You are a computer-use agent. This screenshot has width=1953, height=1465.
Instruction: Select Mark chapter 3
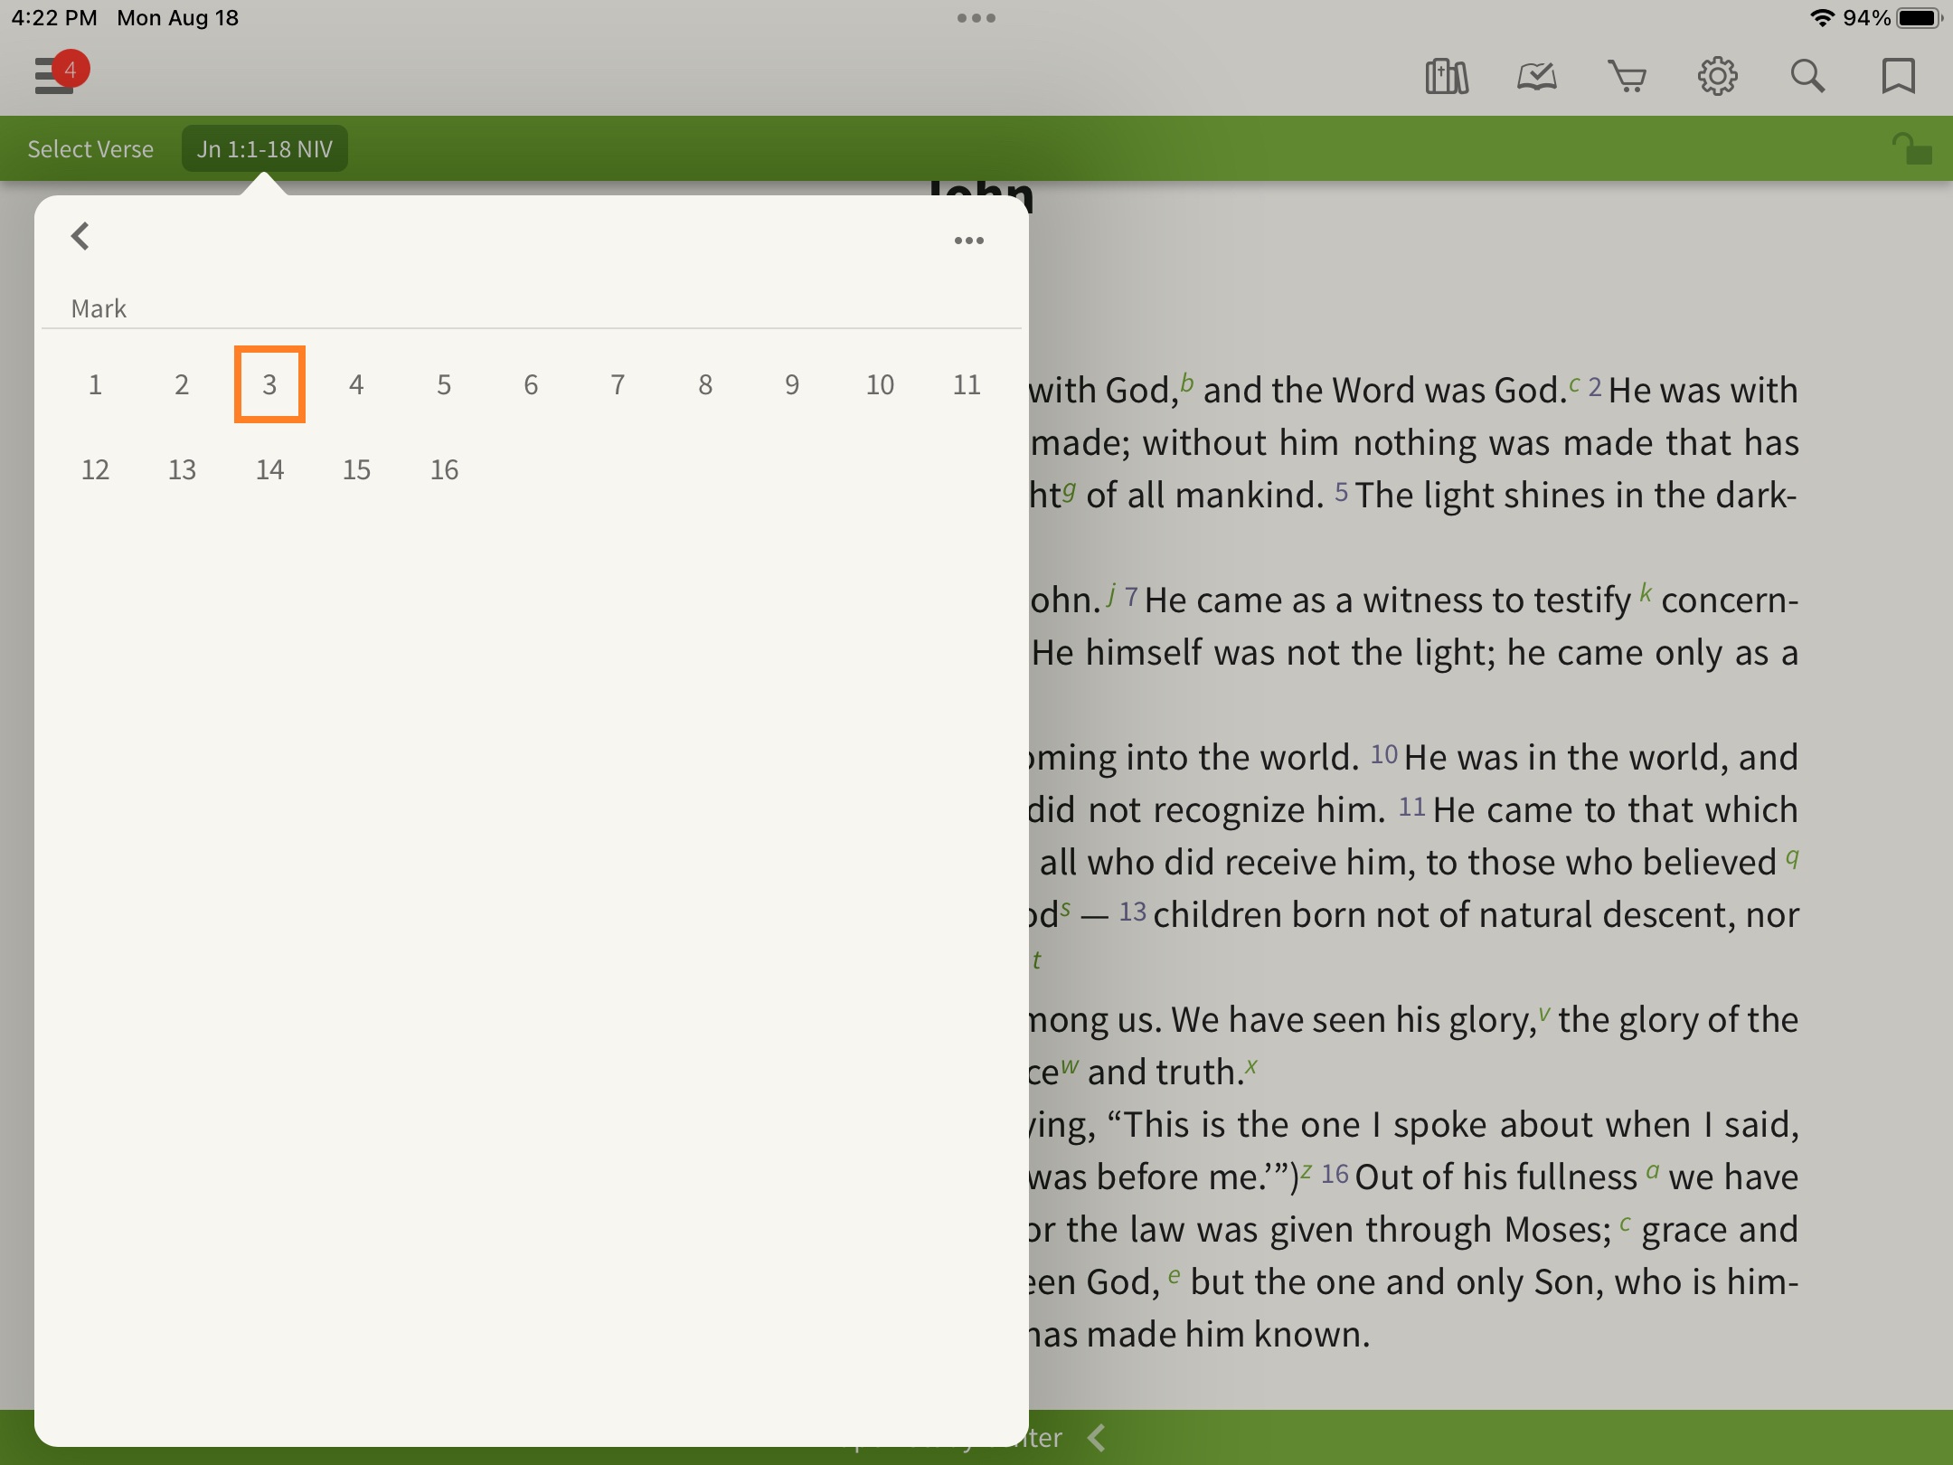coord(269,385)
